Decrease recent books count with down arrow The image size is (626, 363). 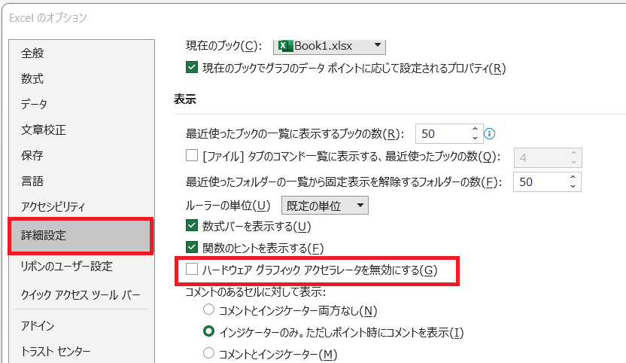[475, 138]
